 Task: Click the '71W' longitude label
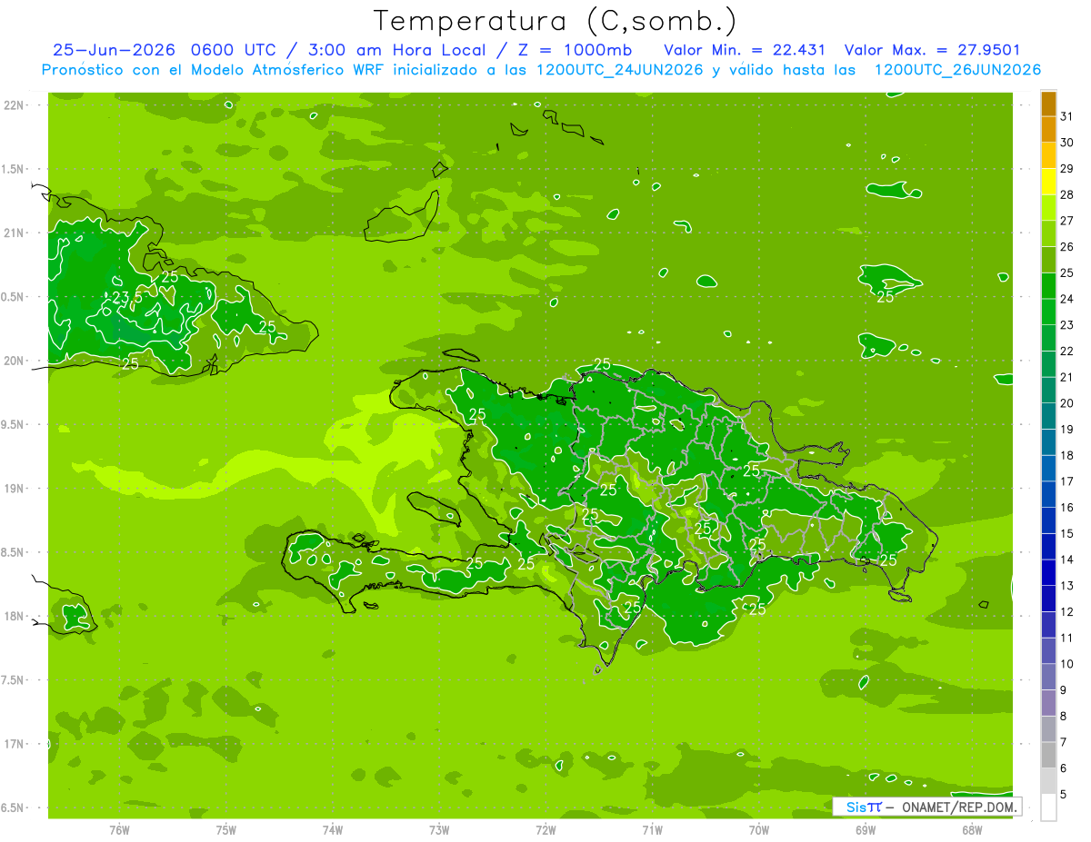click(652, 830)
